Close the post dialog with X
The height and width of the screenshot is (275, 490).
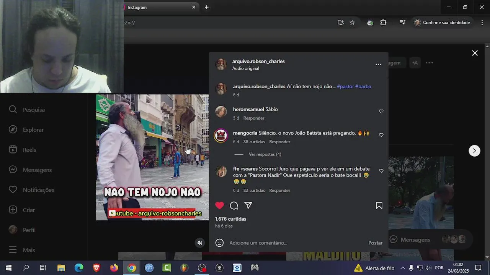[x=475, y=53]
